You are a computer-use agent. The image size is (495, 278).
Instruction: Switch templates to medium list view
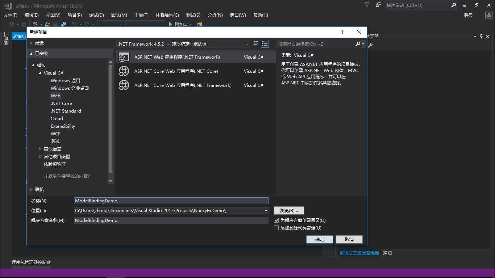point(265,44)
